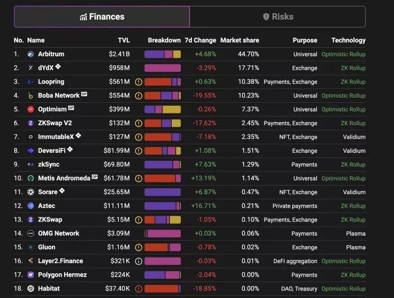Click the Market share column header
394x298 pixels.
(x=239, y=40)
